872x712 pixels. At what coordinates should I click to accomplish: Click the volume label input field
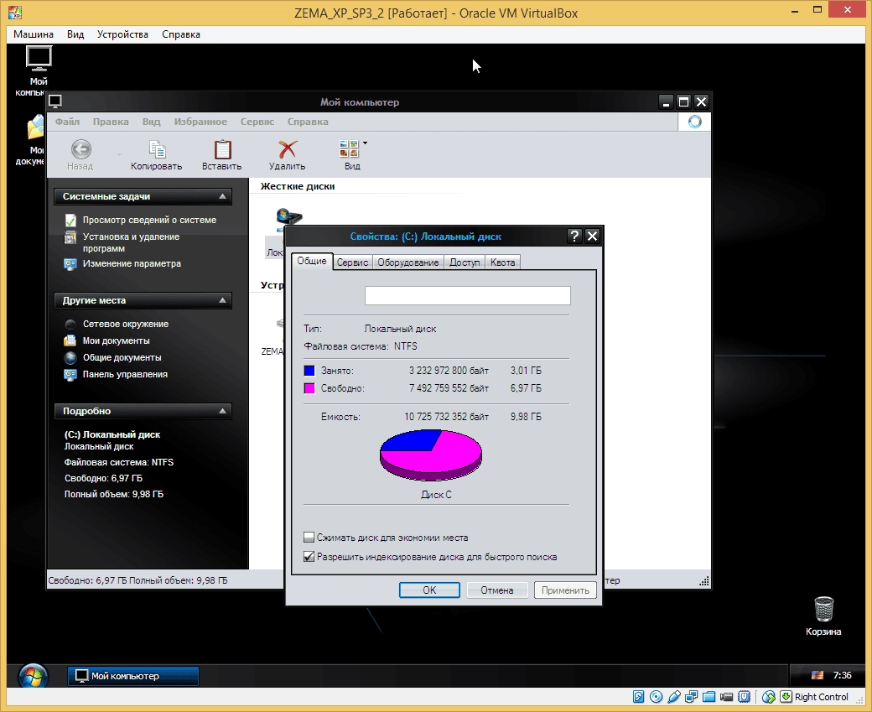pos(468,295)
